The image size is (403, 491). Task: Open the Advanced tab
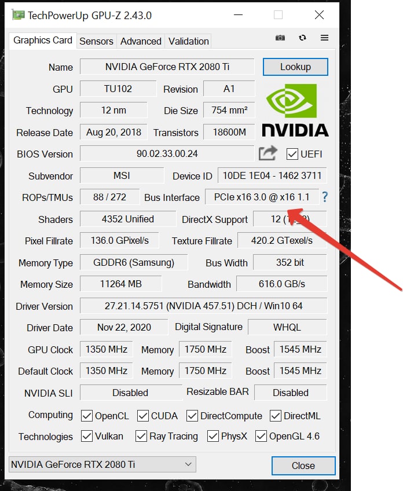tap(141, 41)
